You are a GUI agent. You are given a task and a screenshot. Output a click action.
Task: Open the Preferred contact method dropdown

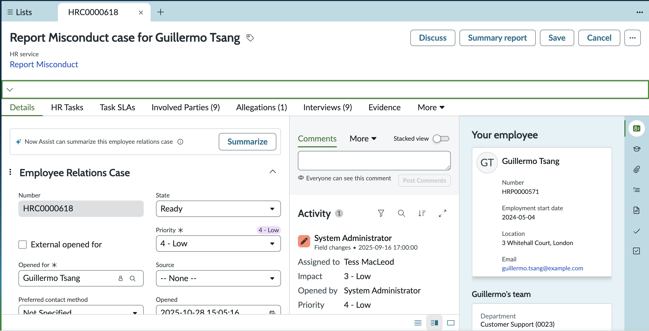tap(81, 310)
